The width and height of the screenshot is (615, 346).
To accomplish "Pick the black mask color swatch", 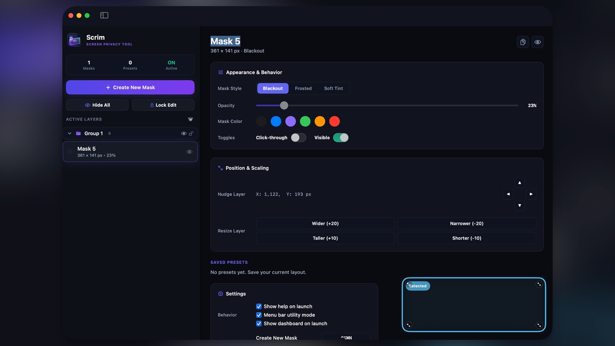I will pyautogui.click(x=261, y=121).
